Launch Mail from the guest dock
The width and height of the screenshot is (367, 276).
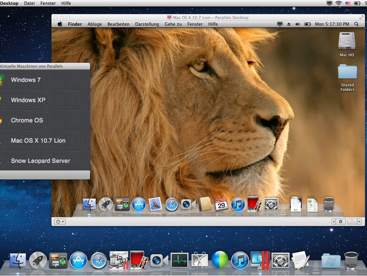point(155,204)
